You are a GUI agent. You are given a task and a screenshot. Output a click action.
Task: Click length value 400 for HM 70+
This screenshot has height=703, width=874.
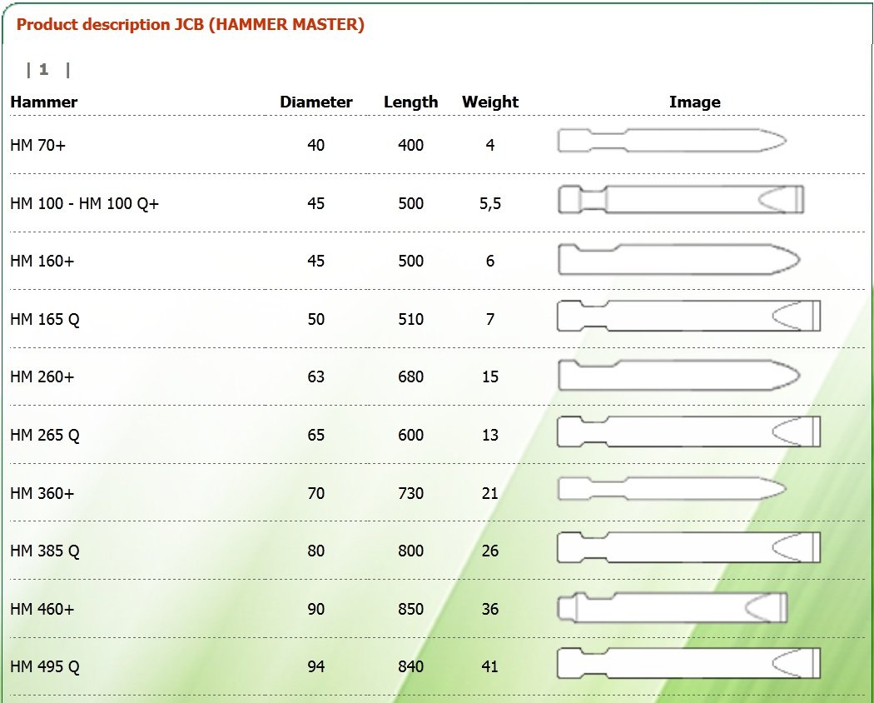pyautogui.click(x=411, y=145)
